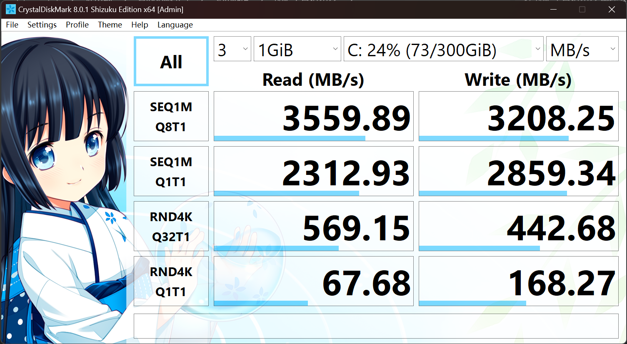The height and width of the screenshot is (344, 627).
Task: Expand the 1GiB test size dropdown
Action: [297, 49]
